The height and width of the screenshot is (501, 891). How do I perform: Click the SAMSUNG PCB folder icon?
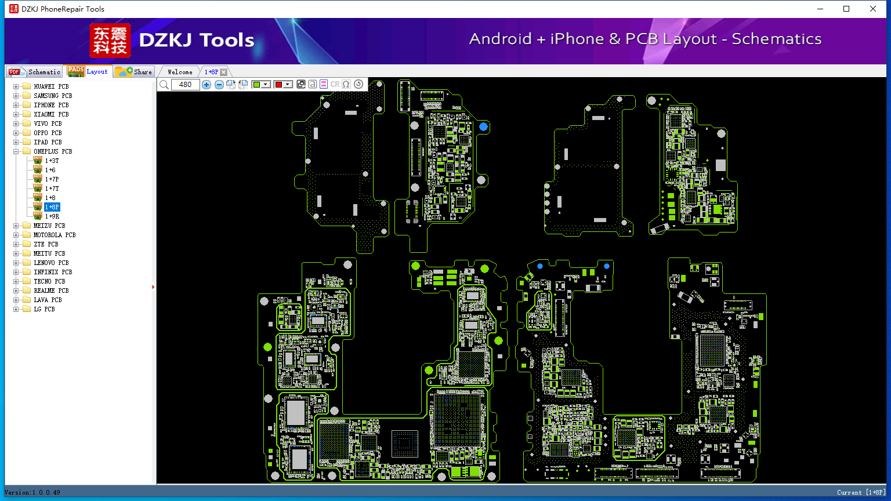point(27,96)
